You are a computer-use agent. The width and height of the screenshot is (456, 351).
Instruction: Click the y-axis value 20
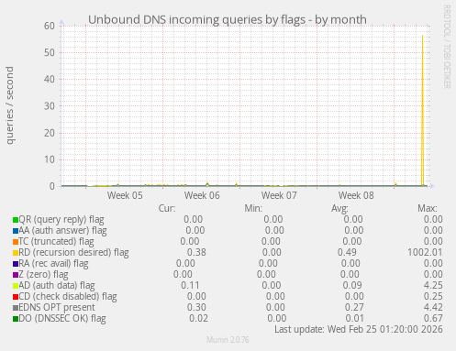(50, 133)
